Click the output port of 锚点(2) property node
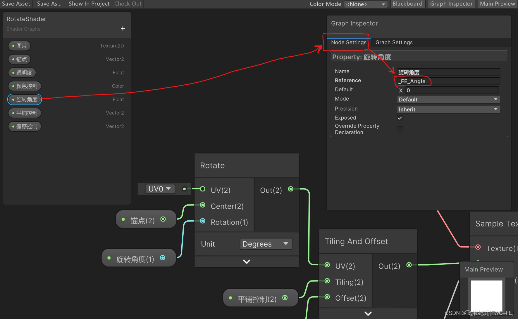Screen dimensions: 518x319 point(163,219)
